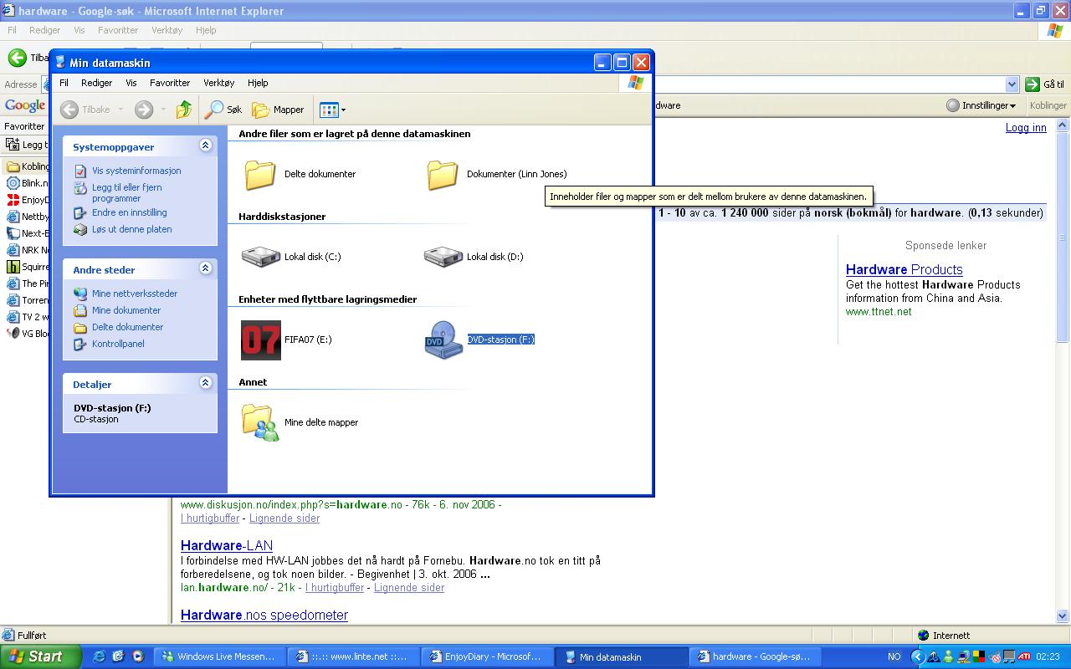The image size is (1071, 669).
Task: Click the NO language indicator
Action: coord(894,656)
